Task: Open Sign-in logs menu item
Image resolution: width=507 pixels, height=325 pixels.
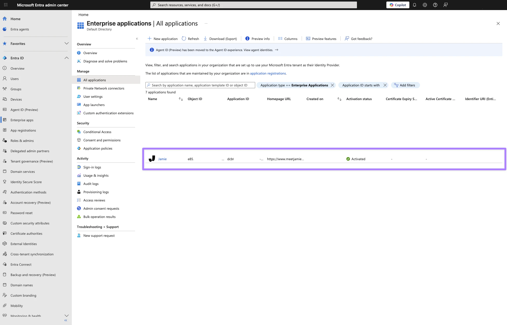Action: [92, 167]
